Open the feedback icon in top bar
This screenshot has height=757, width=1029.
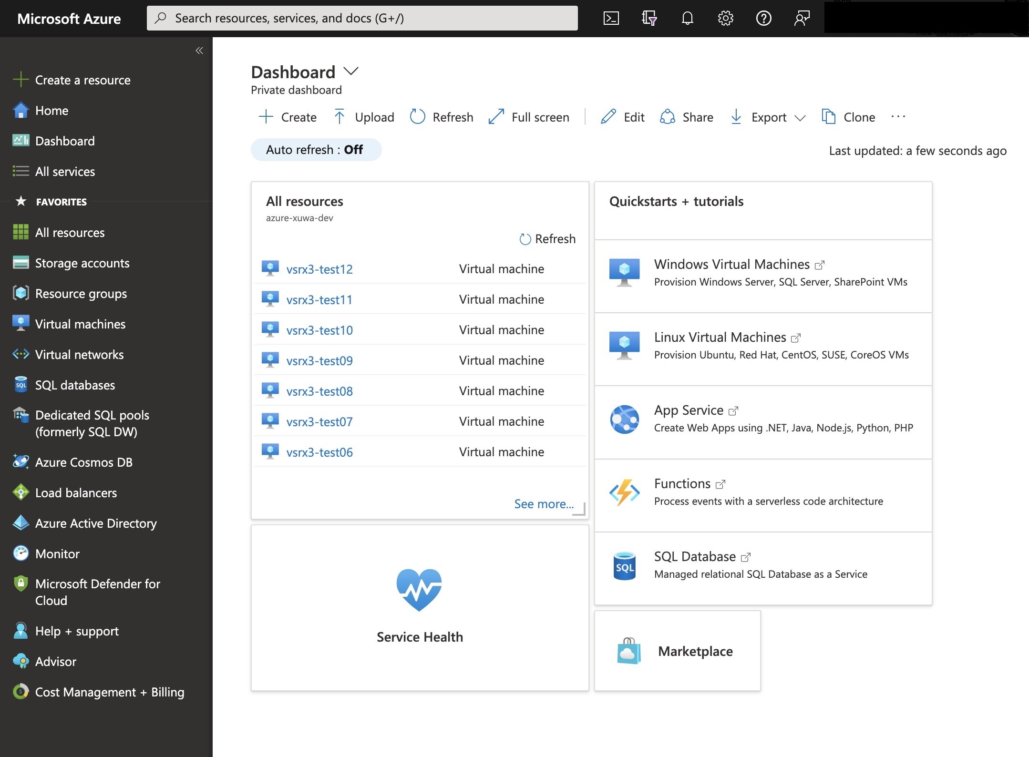point(802,18)
